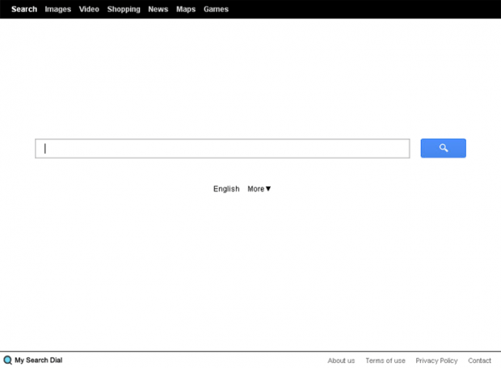This screenshot has height=368, width=501.
Task: Switch to the Images tab
Action: [x=58, y=9]
